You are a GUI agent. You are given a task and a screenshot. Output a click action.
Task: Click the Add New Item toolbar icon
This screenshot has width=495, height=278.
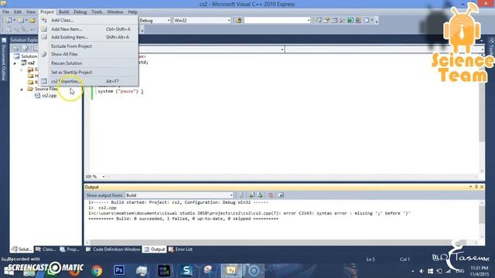(x=21, y=21)
